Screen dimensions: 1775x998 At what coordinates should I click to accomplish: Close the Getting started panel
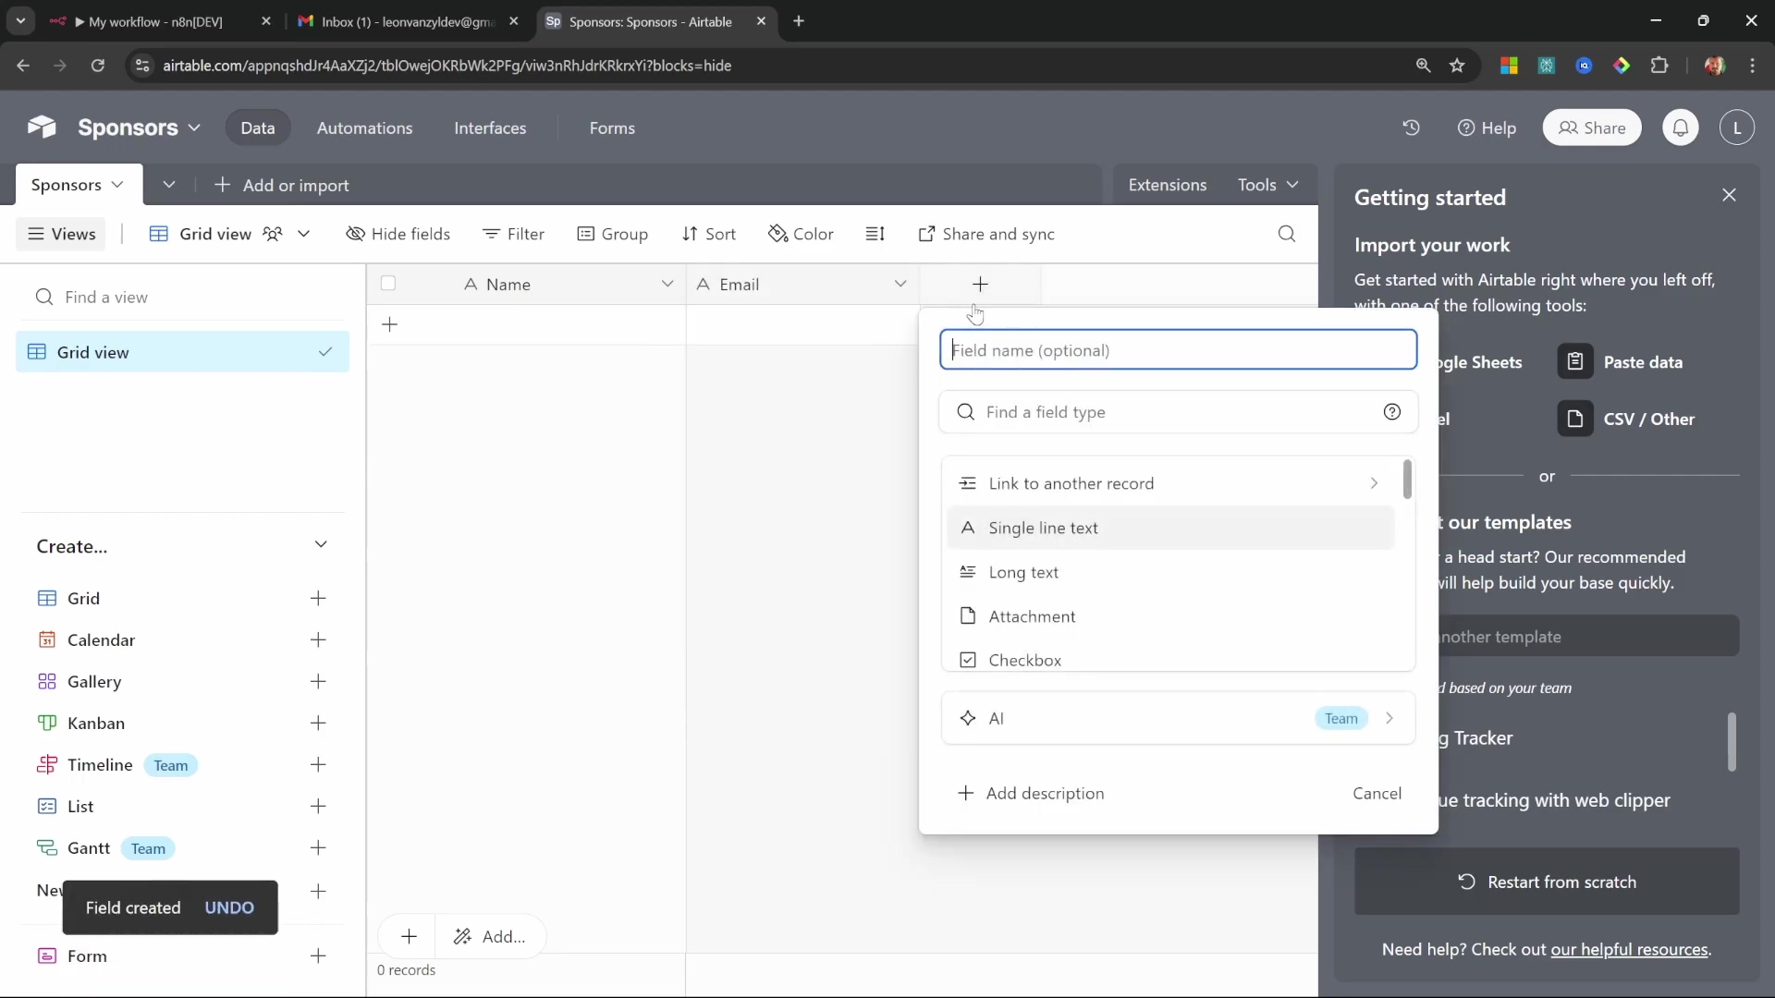[1729, 195]
